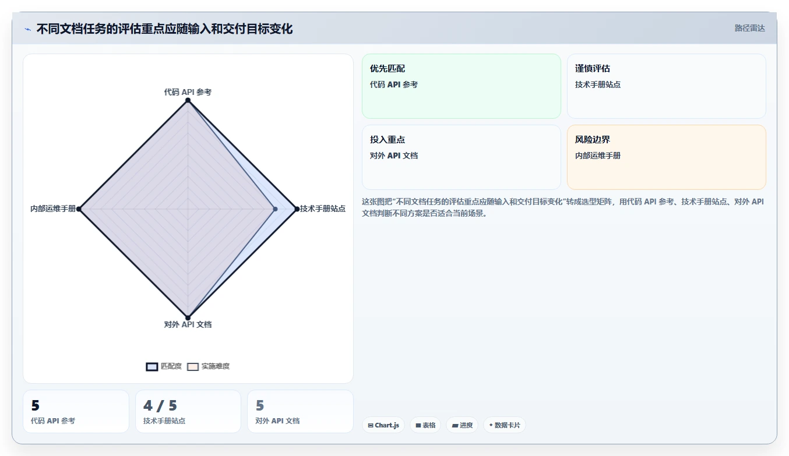Screen dimensions: 789x456
Task: Click the 实施难度 legend color box
Action: (x=193, y=366)
